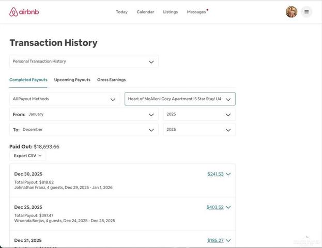Image resolution: width=322 pixels, height=248 pixels.
Task: Click the Airbnb logo
Action: click(x=24, y=12)
